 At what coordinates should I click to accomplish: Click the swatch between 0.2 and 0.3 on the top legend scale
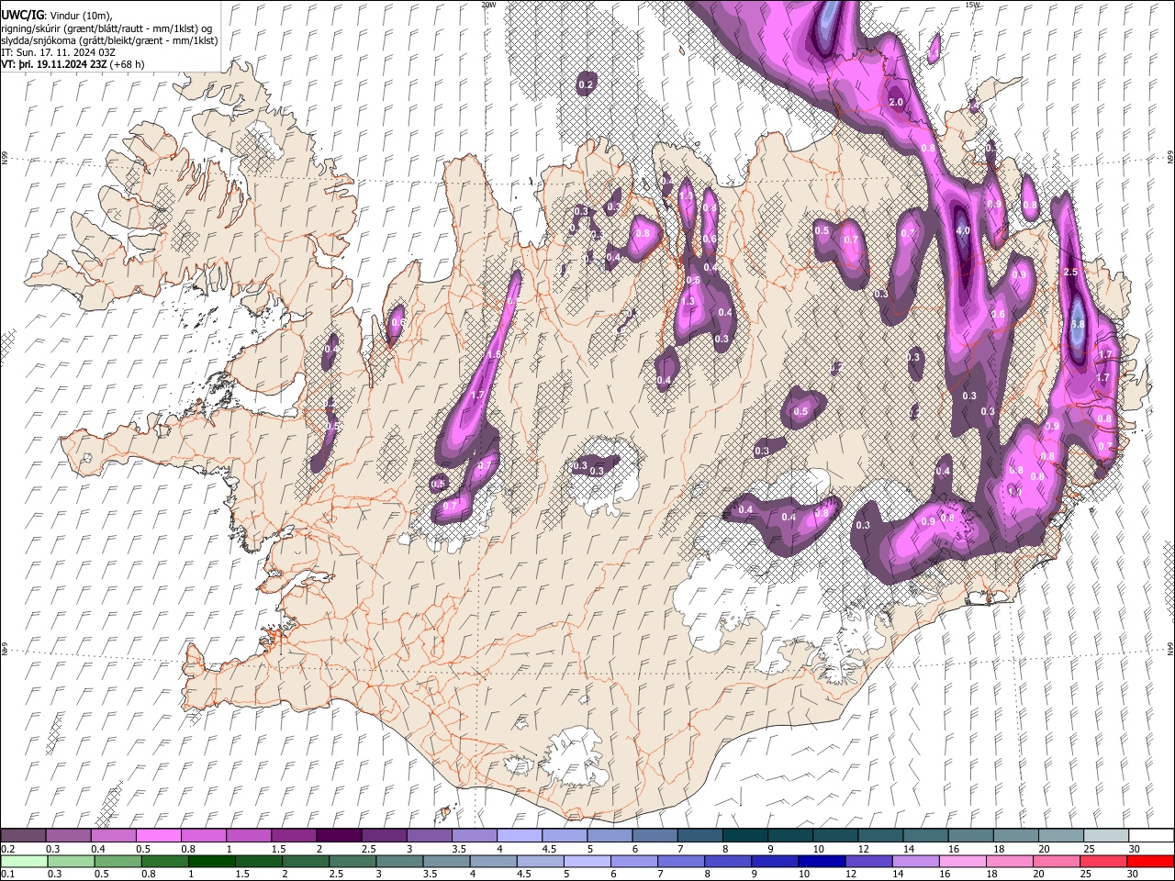coord(23,836)
